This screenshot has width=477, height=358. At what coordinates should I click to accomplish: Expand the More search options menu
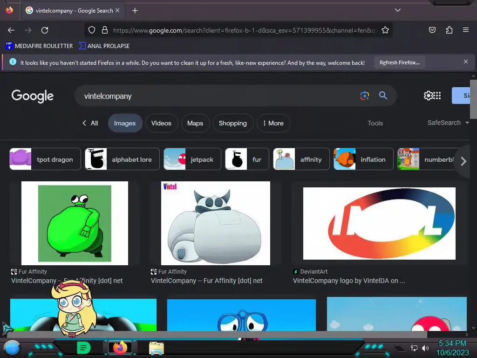pos(273,123)
